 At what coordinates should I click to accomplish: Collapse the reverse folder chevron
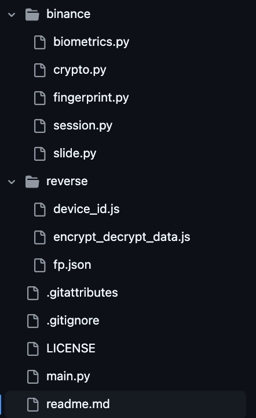12,182
